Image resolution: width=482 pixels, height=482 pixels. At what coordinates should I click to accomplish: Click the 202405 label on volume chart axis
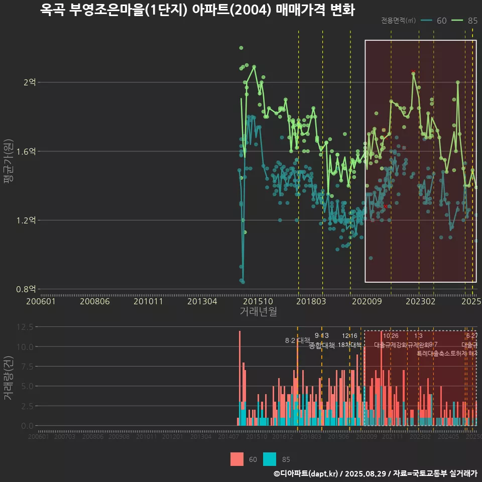[x=448, y=436]
